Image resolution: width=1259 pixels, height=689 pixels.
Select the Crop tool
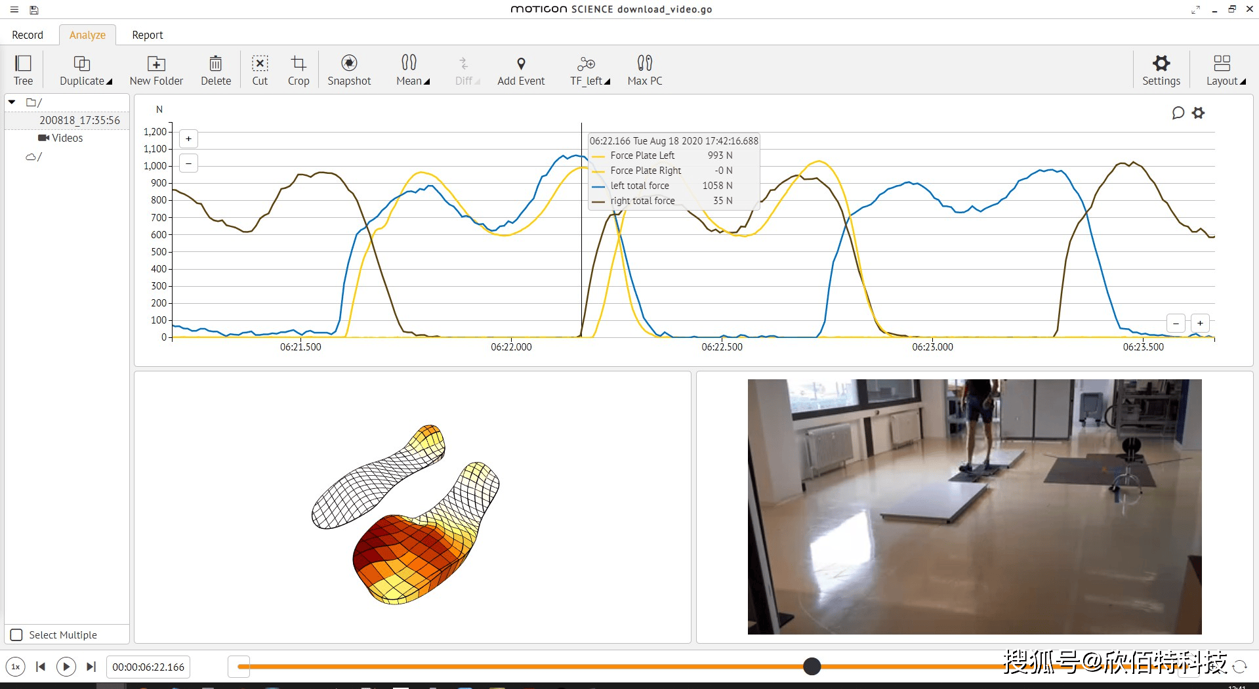299,64
